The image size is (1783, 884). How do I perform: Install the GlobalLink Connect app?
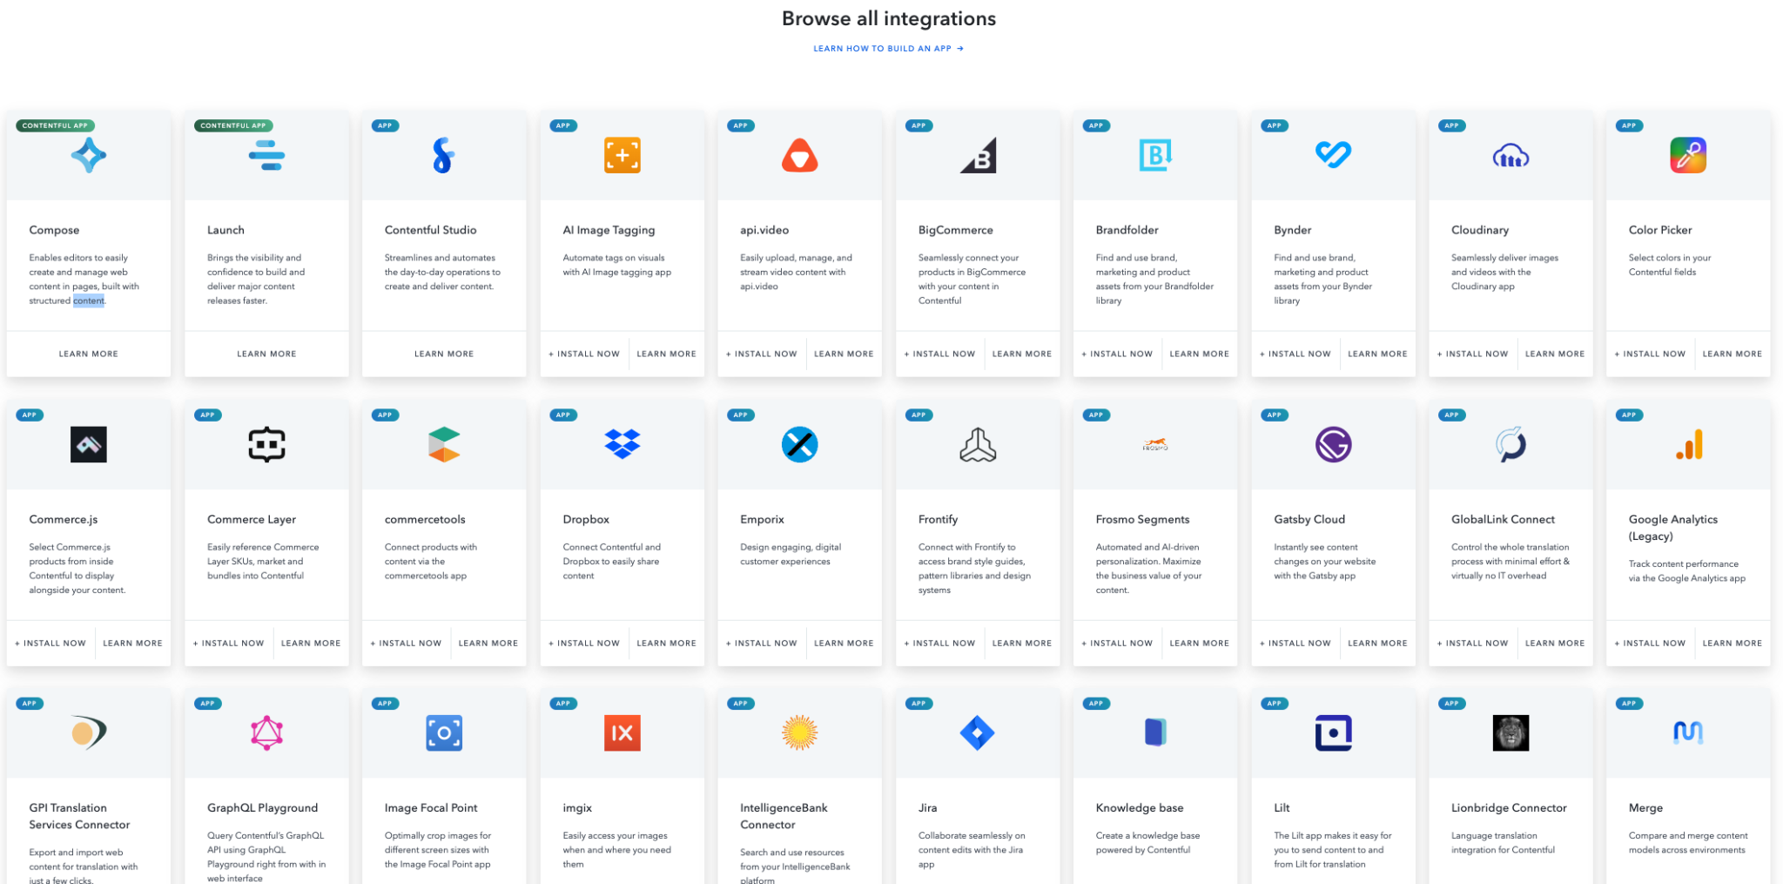pos(1472,644)
